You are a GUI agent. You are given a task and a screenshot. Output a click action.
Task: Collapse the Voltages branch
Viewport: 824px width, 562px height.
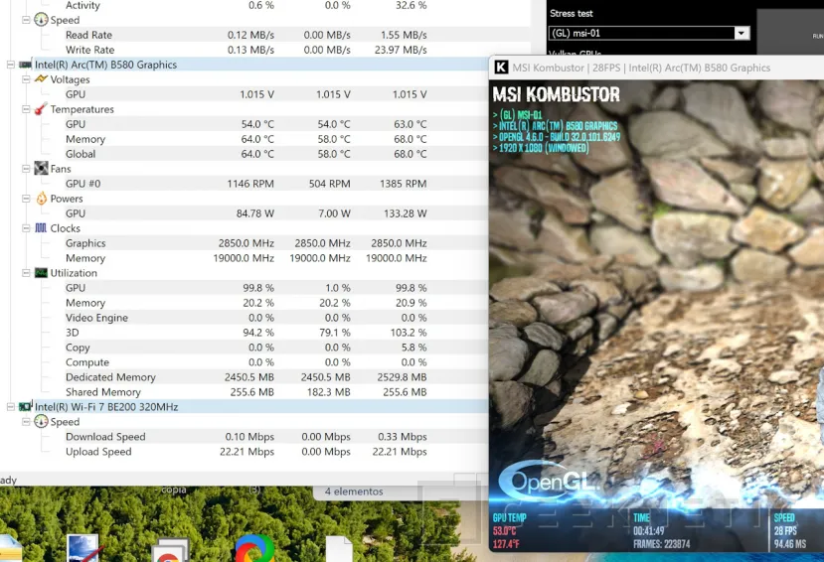tap(26, 79)
